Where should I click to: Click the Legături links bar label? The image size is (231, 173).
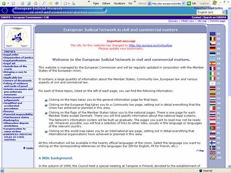204,3
